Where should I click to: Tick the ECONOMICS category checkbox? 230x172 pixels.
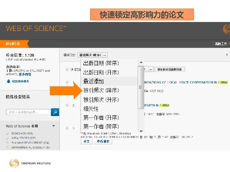point(7,133)
